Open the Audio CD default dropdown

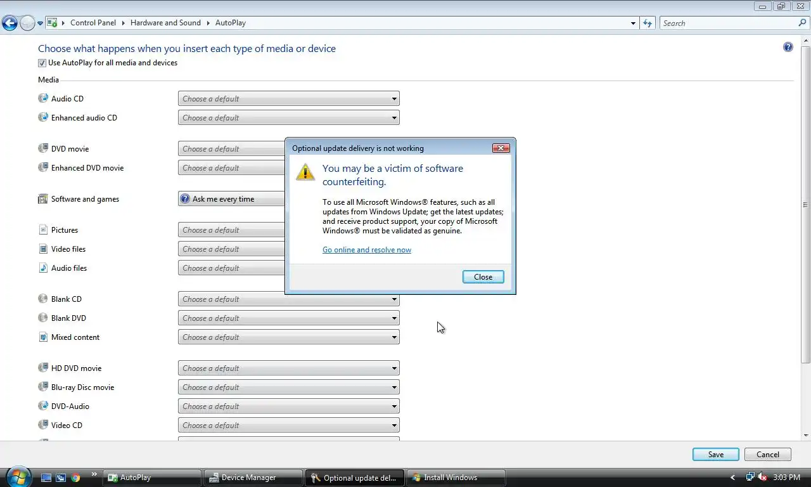(x=288, y=98)
